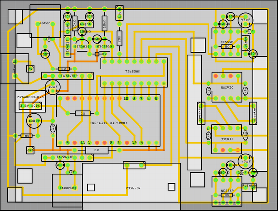Click pin 9 label on TWE-LITE
This screenshot has height=211, width=278.
pos(67,143)
